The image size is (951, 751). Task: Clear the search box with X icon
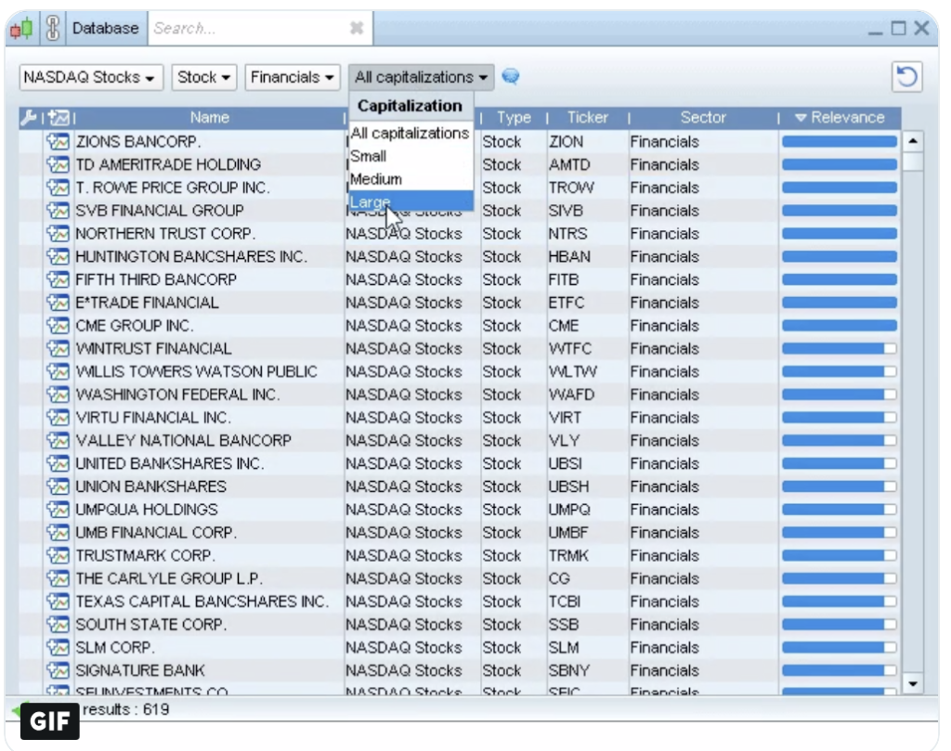point(357,28)
